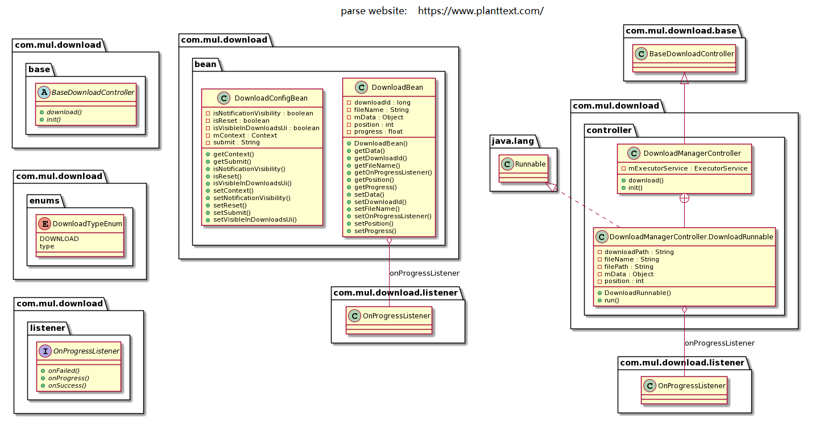Click 'isVisibleInDownloadsUi : boolean' field
The width and height of the screenshot is (819, 428).
pyautogui.click(x=266, y=128)
